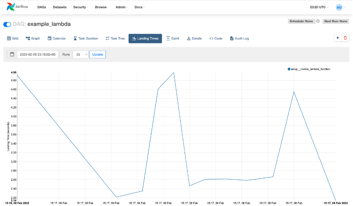The image size is (353, 206).
Task: Open the Audit Log view
Action: tap(239, 38)
